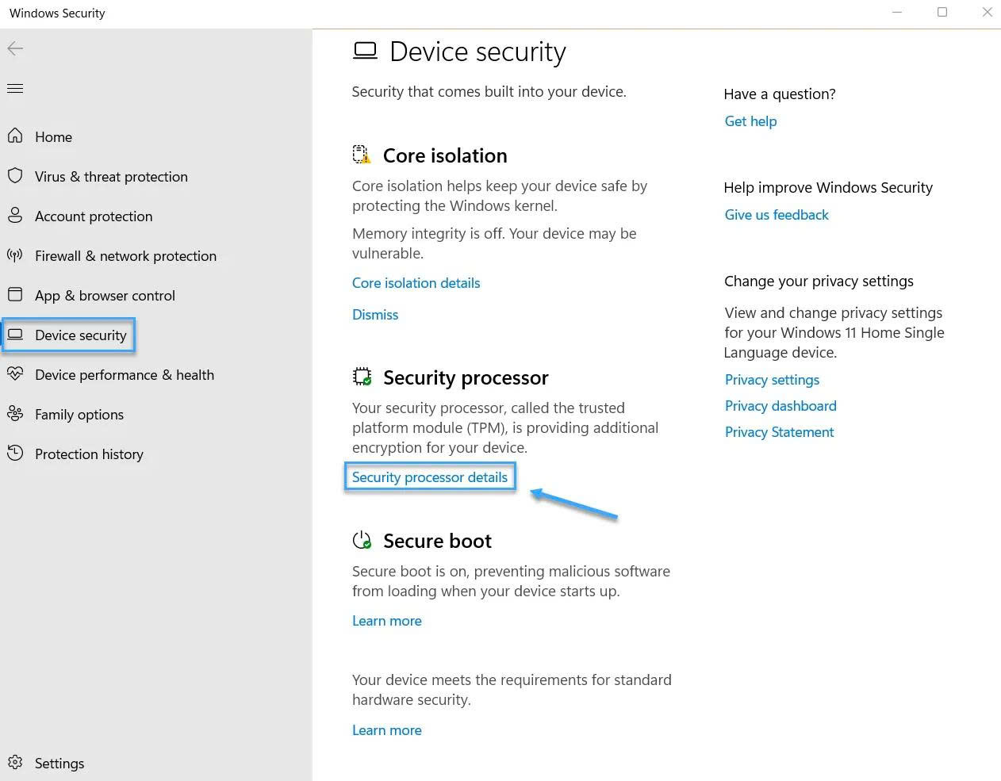Click the Home house icon
Image resolution: width=1001 pixels, height=781 pixels.
tap(15, 136)
